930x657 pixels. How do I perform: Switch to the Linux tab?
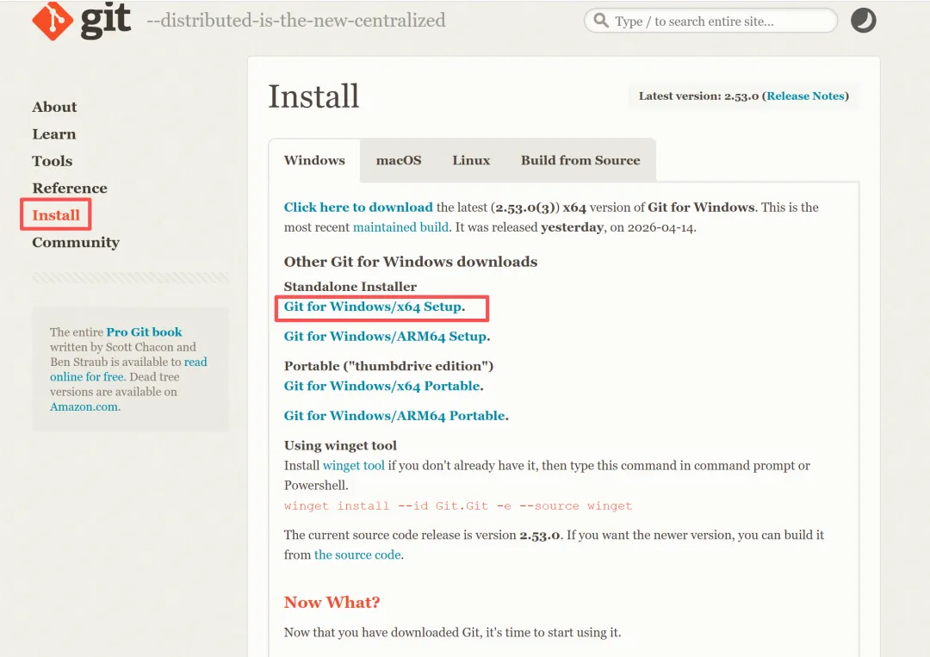[471, 160]
